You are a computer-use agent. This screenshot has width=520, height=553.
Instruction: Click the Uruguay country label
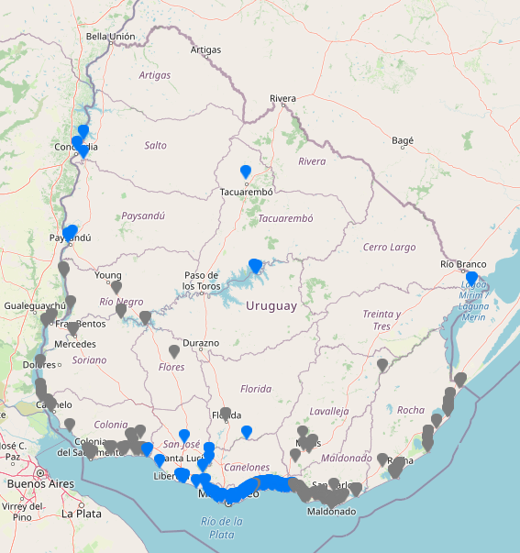(x=271, y=305)
